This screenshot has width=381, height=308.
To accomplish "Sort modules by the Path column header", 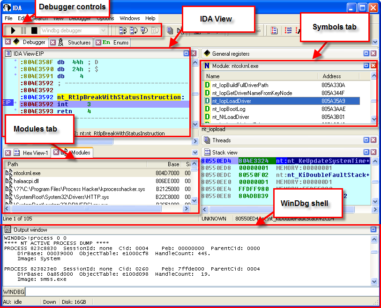I will click(13, 164).
